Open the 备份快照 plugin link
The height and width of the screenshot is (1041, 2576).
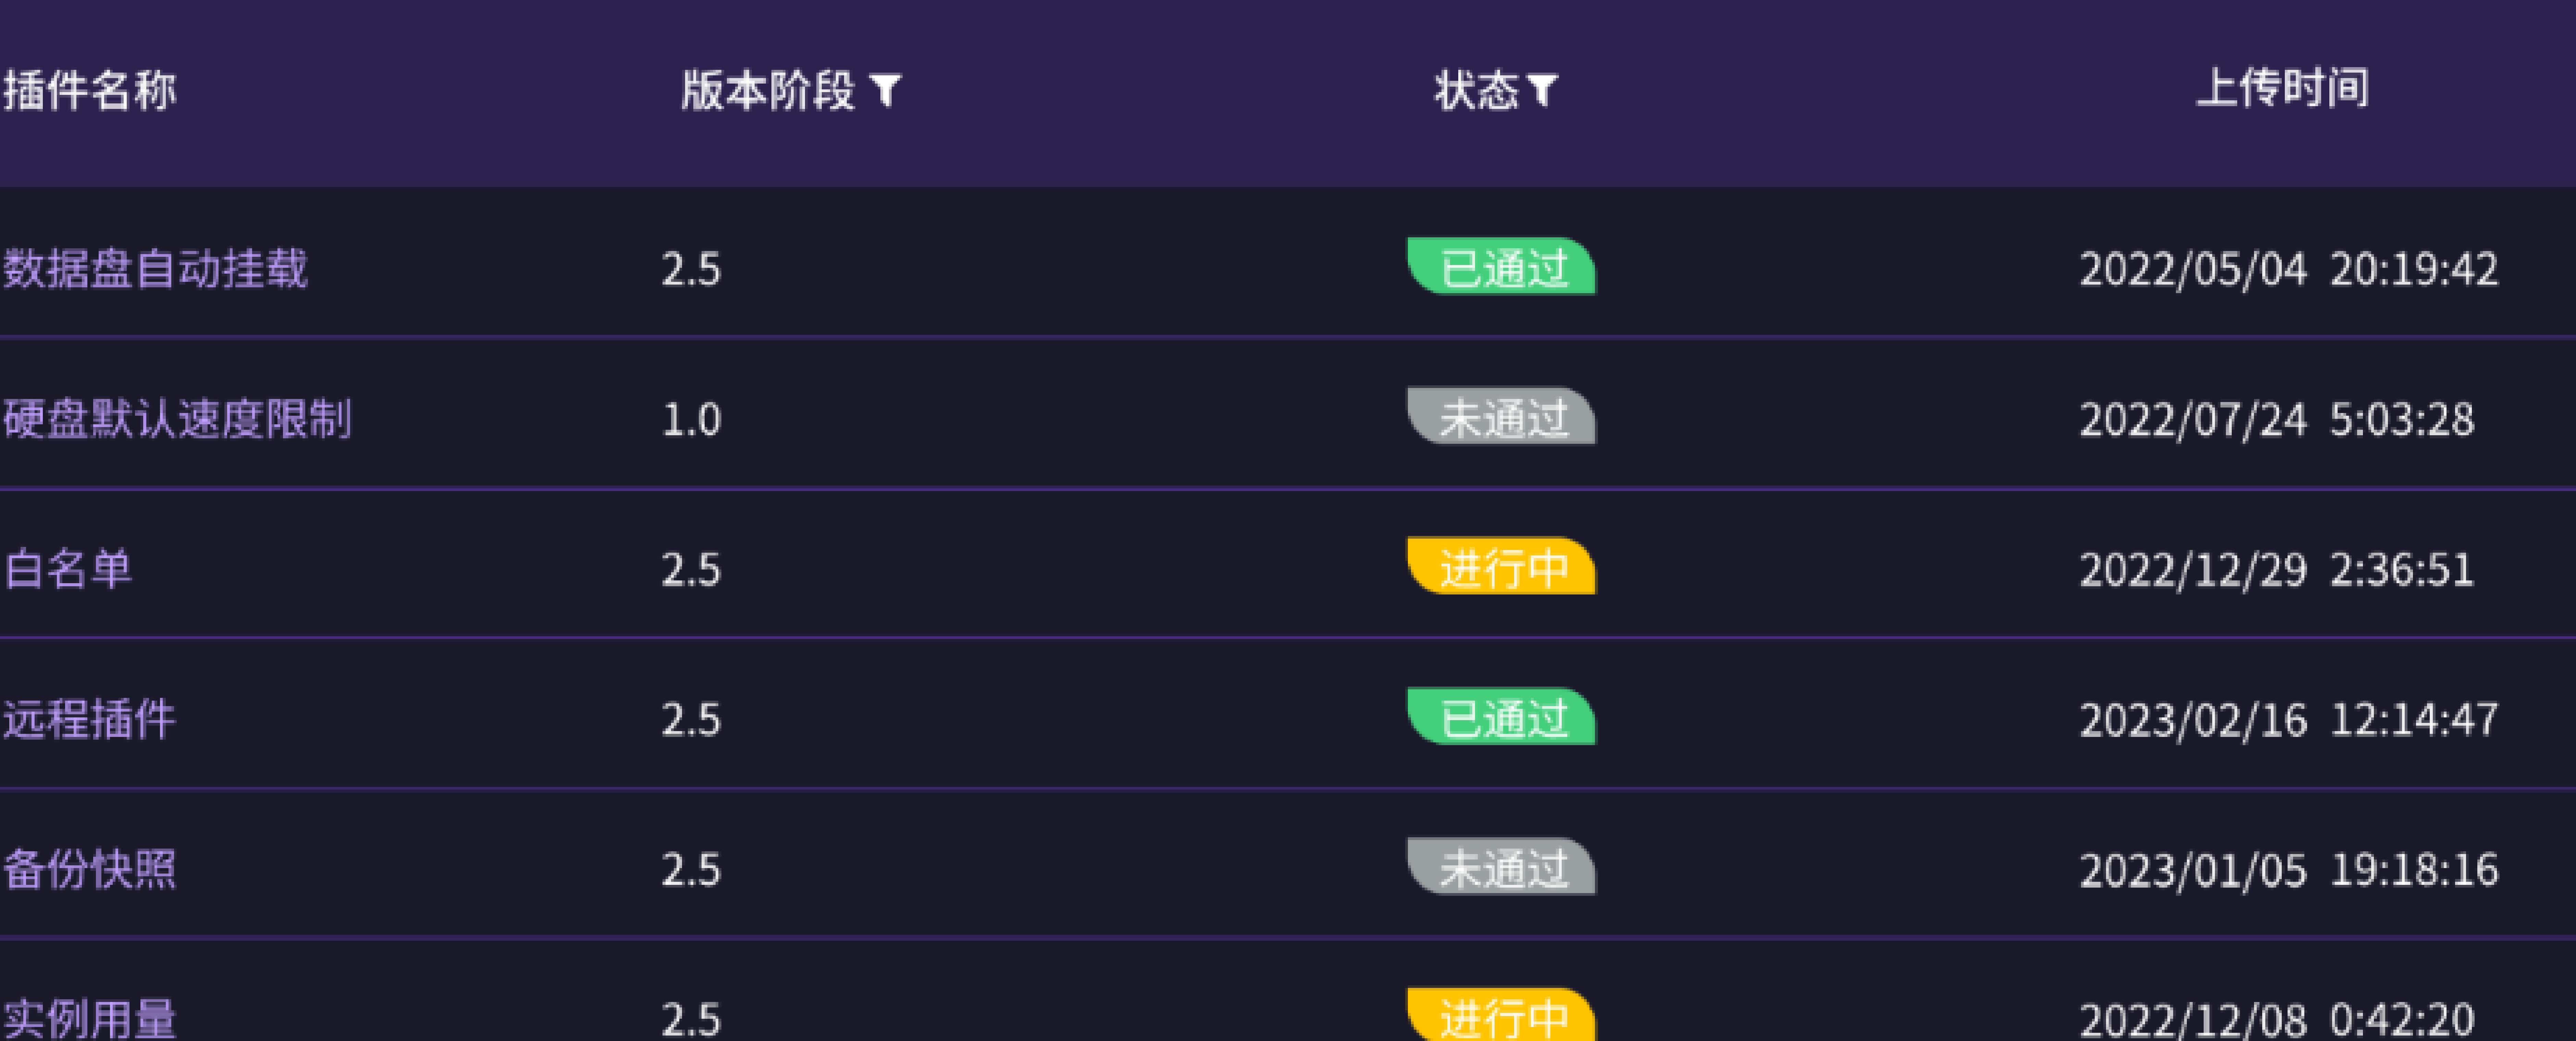[90, 869]
